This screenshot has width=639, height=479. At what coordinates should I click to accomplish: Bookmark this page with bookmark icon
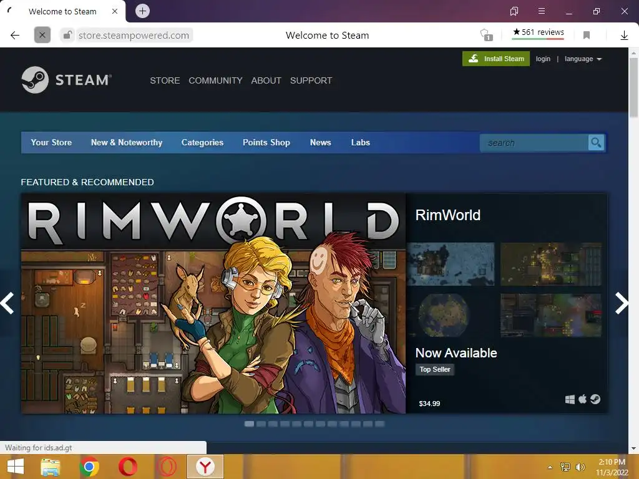coord(587,36)
